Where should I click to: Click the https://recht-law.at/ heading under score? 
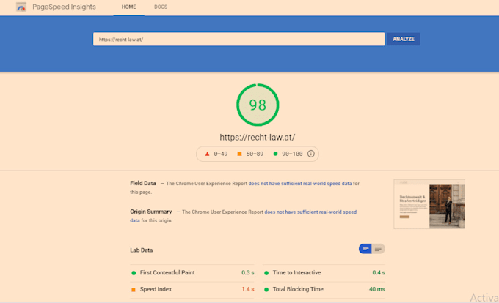[258, 138]
